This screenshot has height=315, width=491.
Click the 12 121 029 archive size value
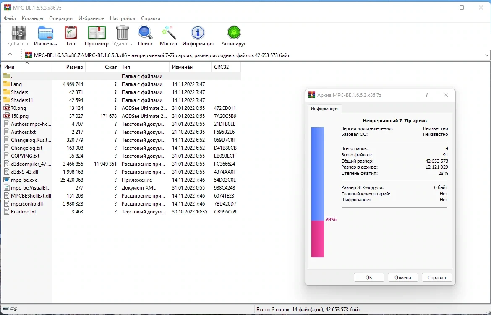[436, 167]
